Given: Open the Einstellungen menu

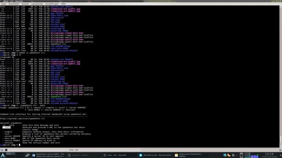Looking at the screenshot, I should pyautogui.click(x=52, y=4).
